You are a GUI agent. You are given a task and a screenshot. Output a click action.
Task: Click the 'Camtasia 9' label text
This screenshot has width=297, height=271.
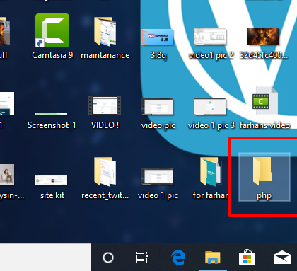click(x=52, y=55)
